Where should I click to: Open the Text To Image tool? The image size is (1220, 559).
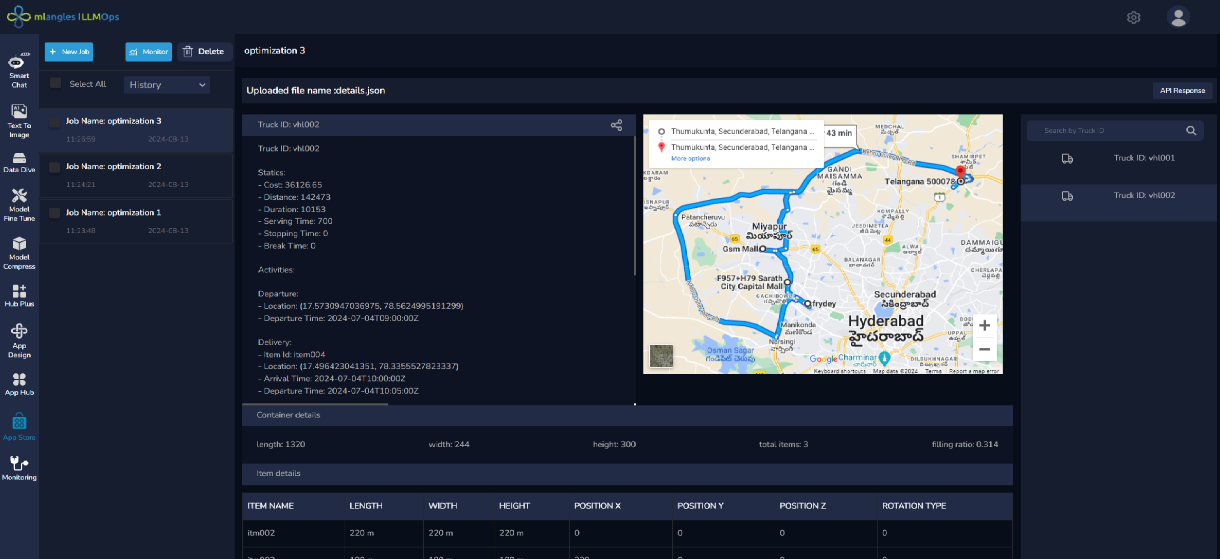[x=19, y=121]
